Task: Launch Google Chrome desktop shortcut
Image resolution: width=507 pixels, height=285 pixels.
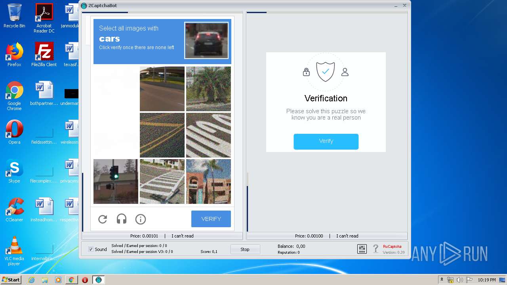Action: 14,96
